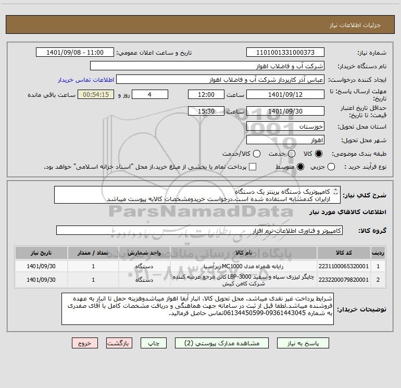Select the کالا radio button
The image size is (401, 388).
pos(319,154)
